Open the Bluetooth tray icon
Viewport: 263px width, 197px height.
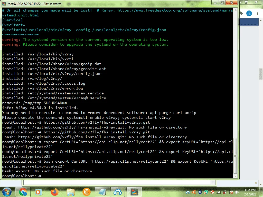coord(200,192)
